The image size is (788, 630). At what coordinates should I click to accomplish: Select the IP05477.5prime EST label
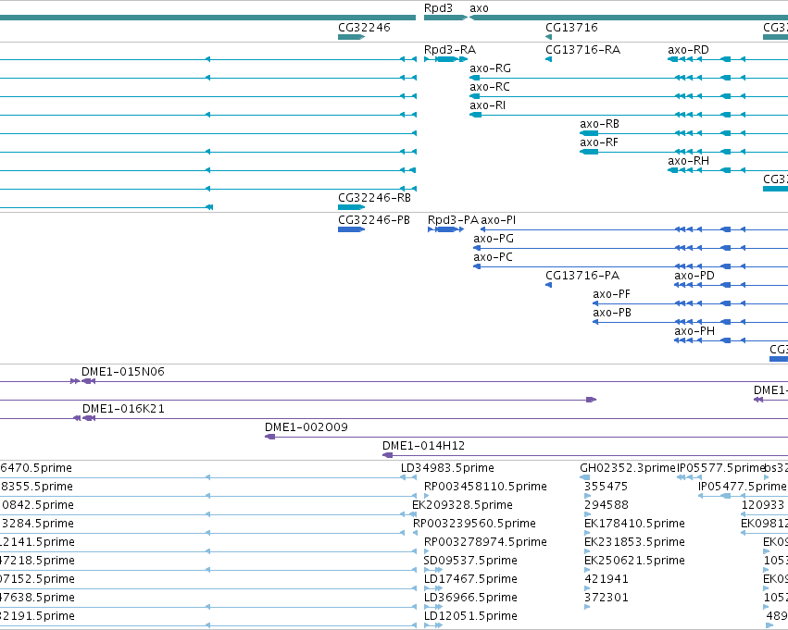click(x=742, y=487)
